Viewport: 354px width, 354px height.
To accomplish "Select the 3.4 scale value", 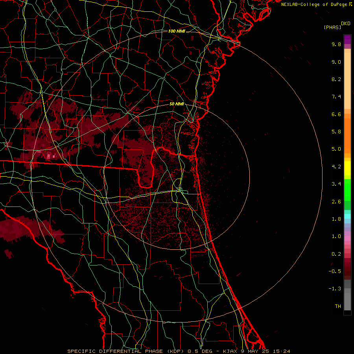I will 336,184.
